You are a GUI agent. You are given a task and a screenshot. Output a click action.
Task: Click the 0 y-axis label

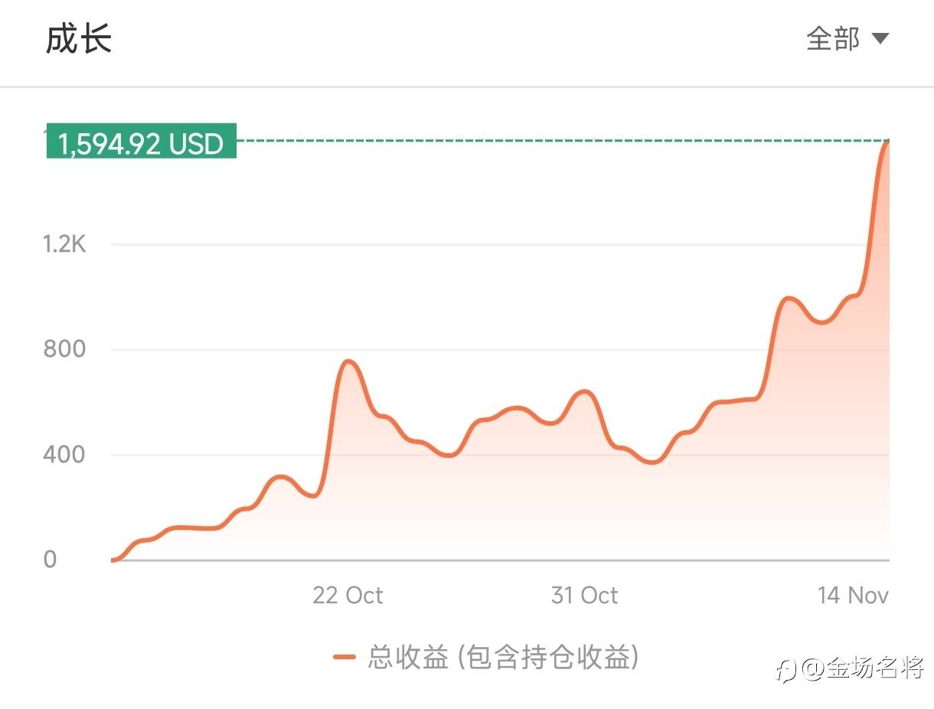point(50,560)
